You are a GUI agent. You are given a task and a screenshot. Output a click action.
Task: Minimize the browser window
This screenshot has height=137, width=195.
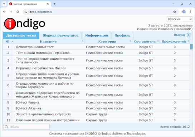pos(173,4)
